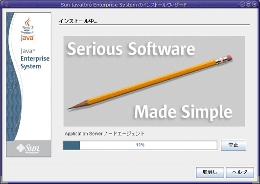The height and width of the screenshot is (184, 260).
Task: Click the 取消し (Cancel) button
Action: [210, 172]
